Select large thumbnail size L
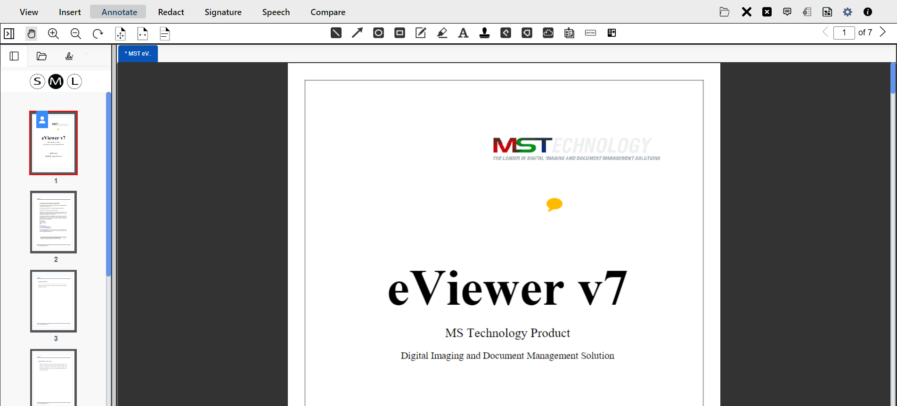This screenshot has width=897, height=406. (x=74, y=81)
